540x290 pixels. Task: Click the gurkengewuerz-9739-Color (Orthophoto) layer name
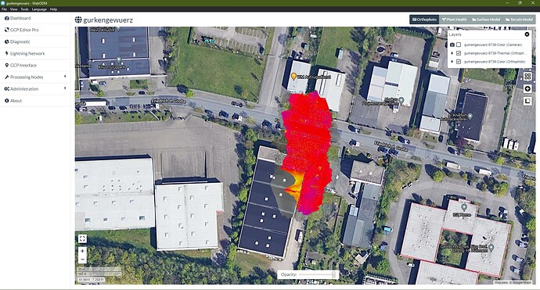(495, 62)
